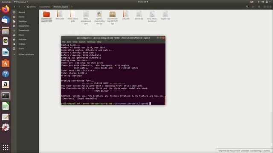Open system tools icon in dock

6,127
